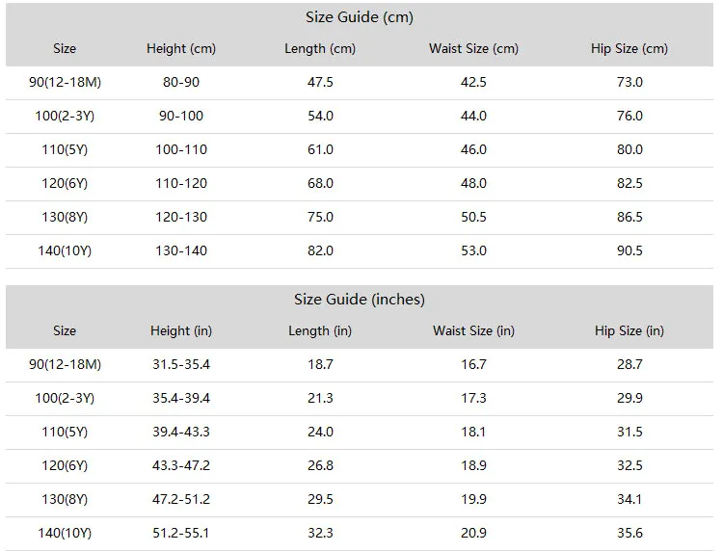Select the 90.5 hip size value

[x=629, y=250]
